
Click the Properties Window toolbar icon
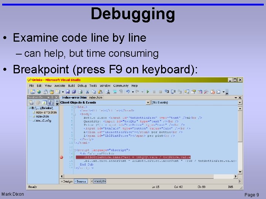point(193,92)
